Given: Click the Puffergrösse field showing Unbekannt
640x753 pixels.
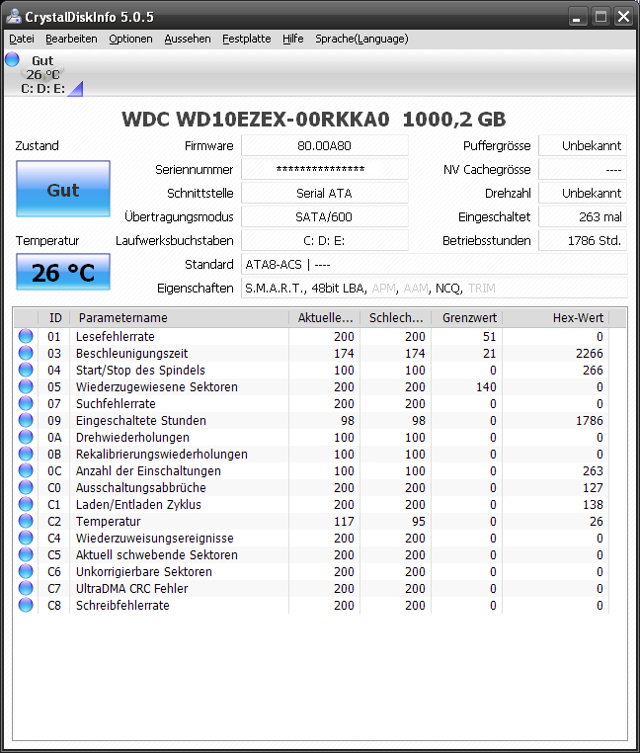Looking at the screenshot, I should 583,145.
